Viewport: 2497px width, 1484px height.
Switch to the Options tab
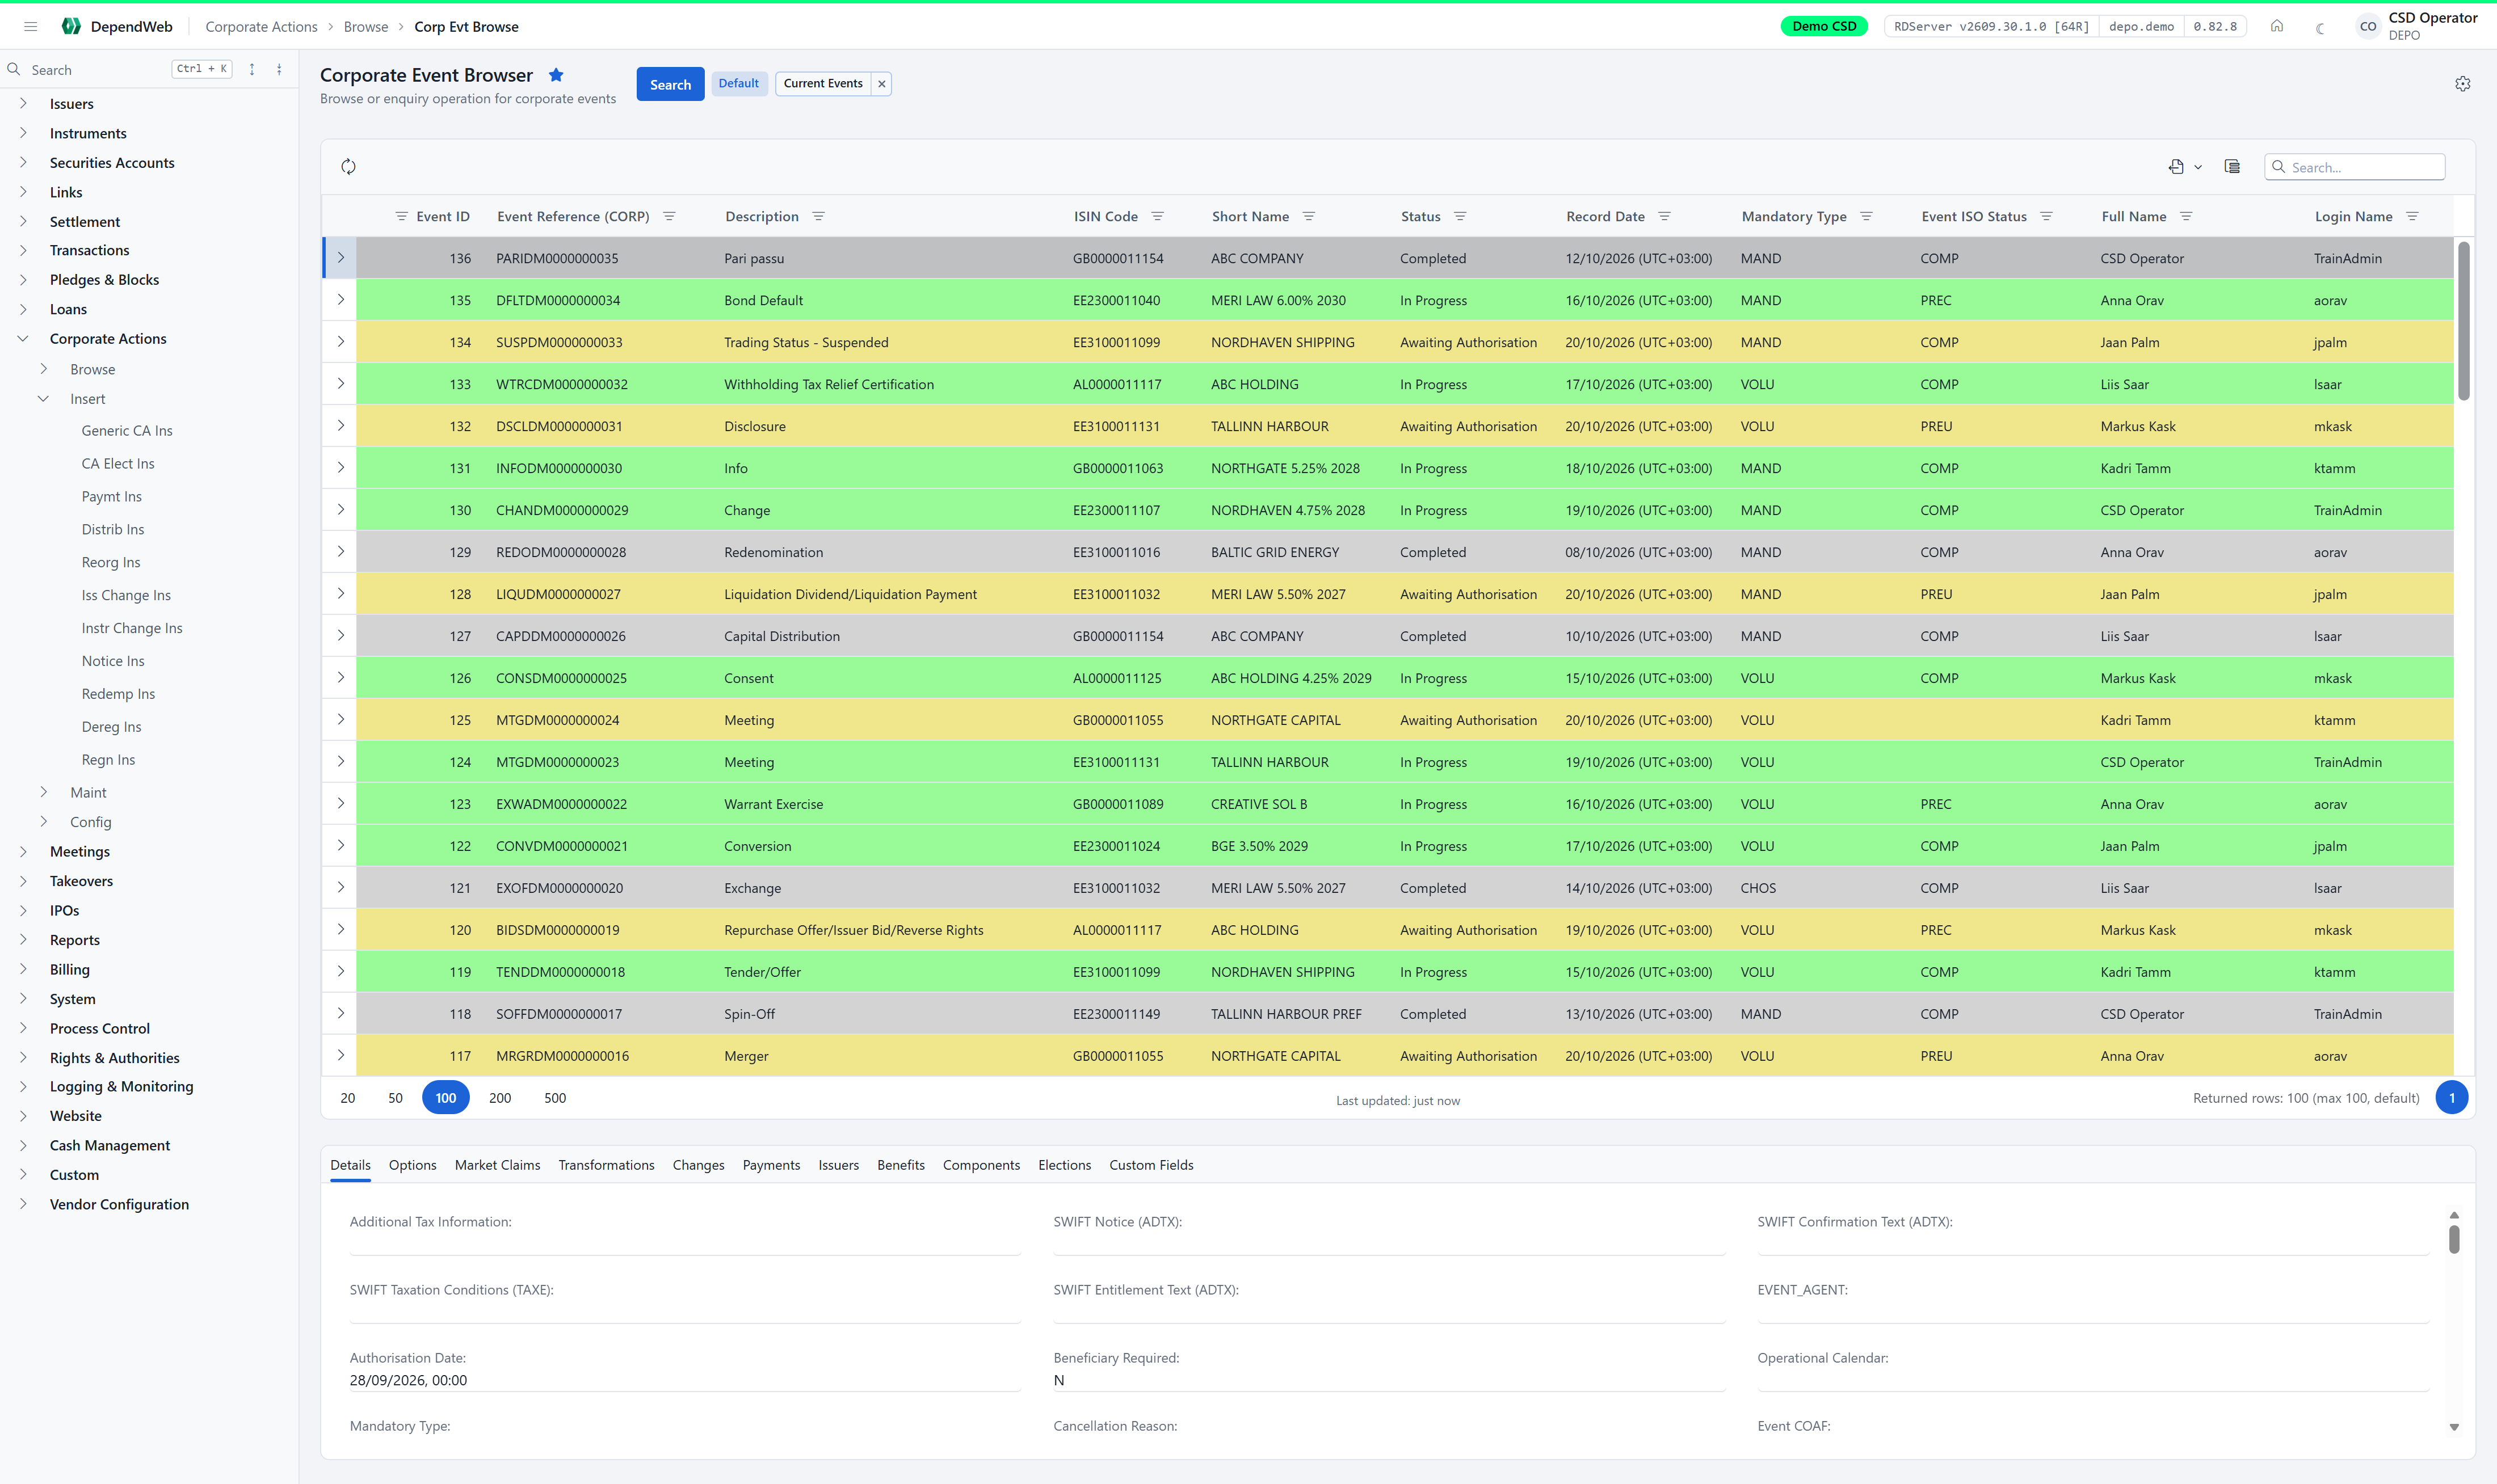pos(412,1165)
